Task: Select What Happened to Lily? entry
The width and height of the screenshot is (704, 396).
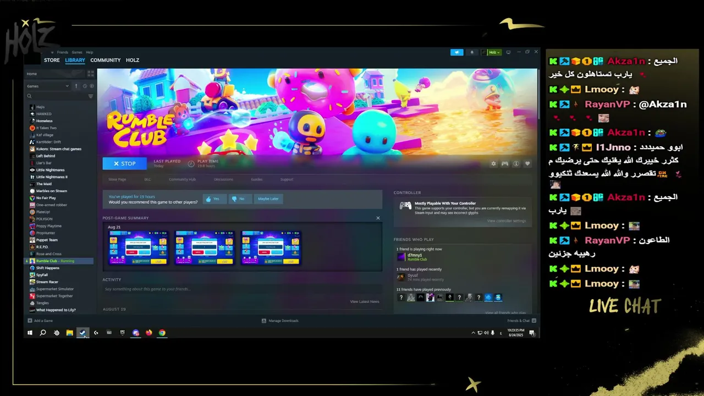Action: click(56, 310)
